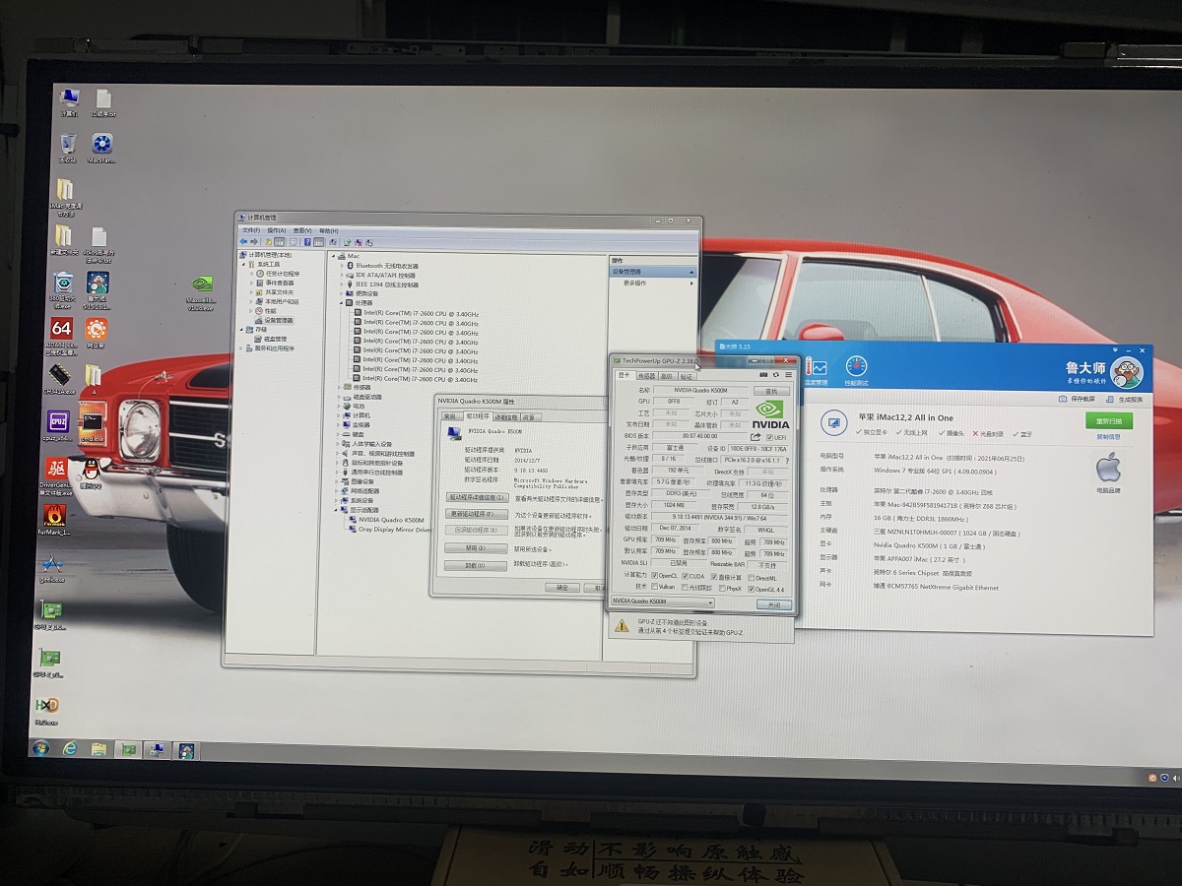Viewport: 1182px width, 886px height.
Task: Click 驱动程序详细信息(I) button
Action: [477, 498]
